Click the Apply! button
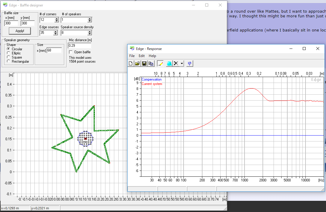326x212 pixels. click(20, 31)
